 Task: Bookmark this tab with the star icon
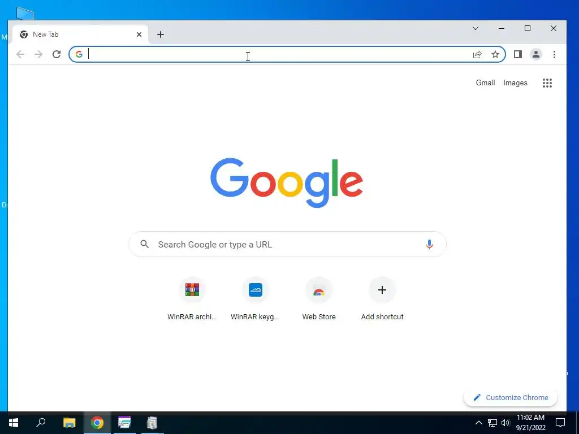(495, 55)
